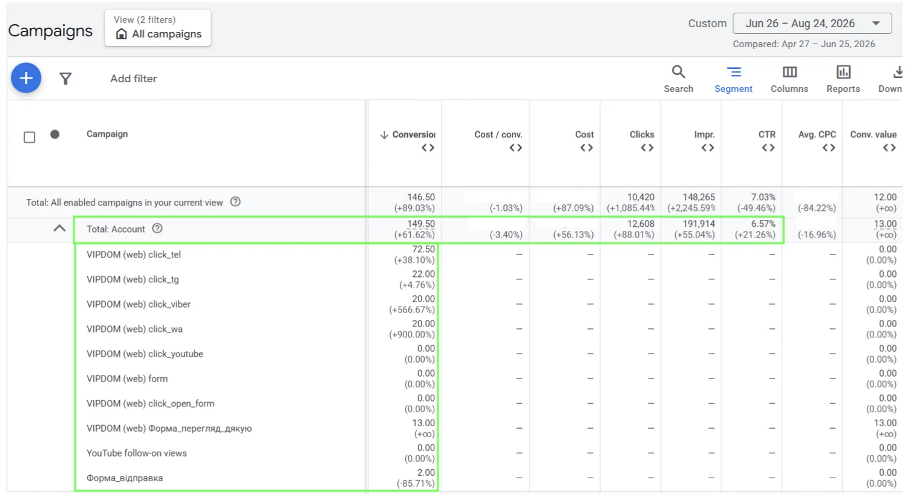Collapse the Total: Account segment rows

pyautogui.click(x=59, y=229)
